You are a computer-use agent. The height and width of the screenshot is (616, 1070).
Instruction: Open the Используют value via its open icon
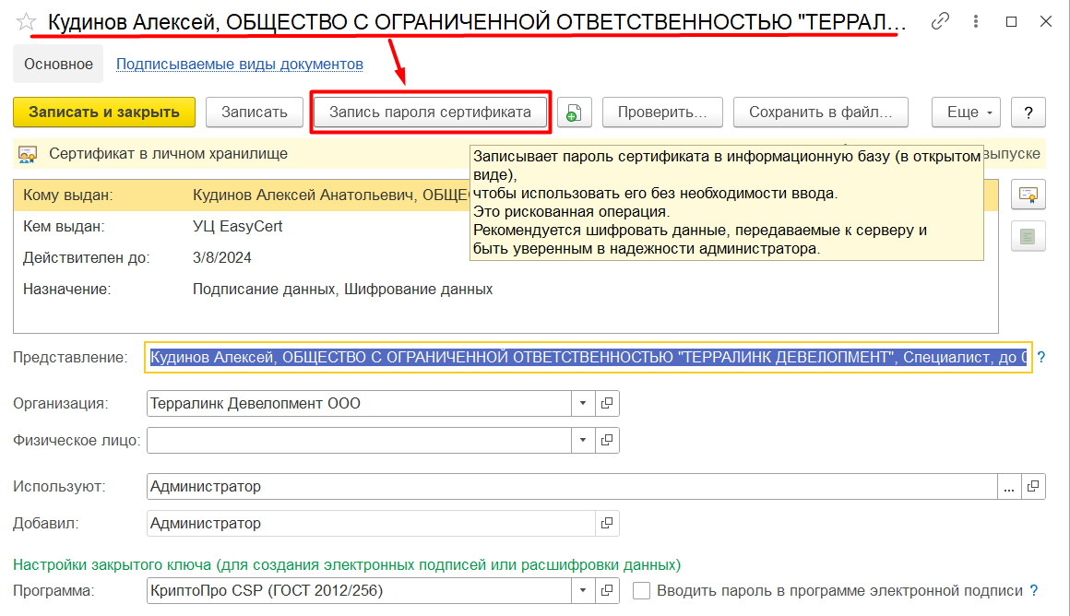[1033, 486]
